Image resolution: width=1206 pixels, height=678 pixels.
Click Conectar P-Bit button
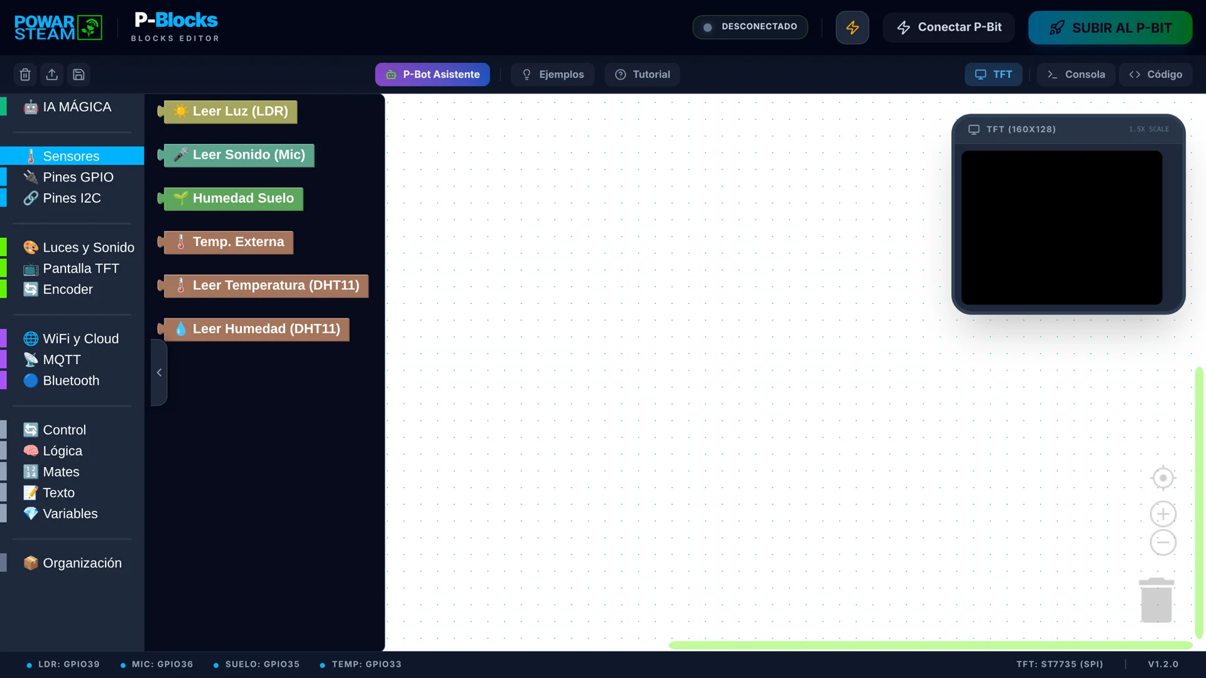(949, 28)
